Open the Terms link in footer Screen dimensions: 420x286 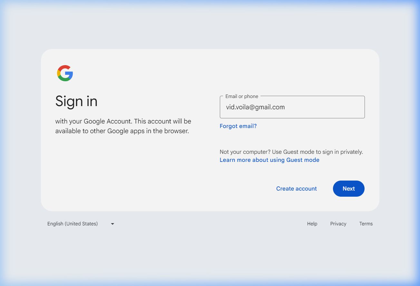(x=366, y=224)
